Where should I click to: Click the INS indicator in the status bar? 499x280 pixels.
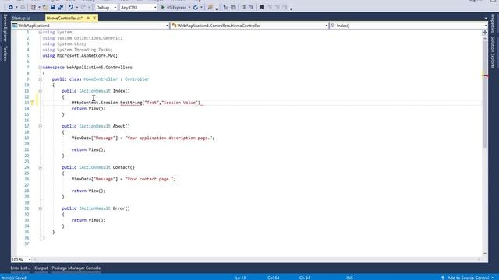349,278
